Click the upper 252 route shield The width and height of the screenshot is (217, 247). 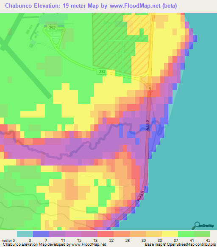(52, 28)
